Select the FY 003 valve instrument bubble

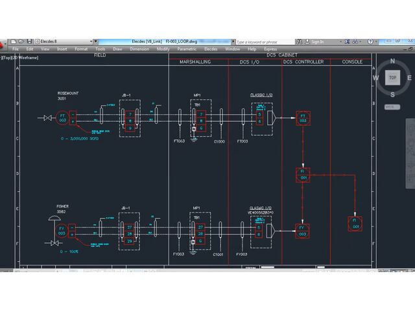[63, 230]
